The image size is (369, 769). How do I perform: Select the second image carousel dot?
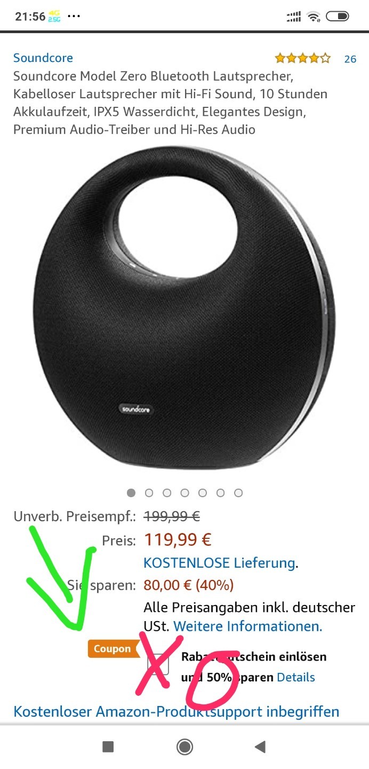[149, 492]
